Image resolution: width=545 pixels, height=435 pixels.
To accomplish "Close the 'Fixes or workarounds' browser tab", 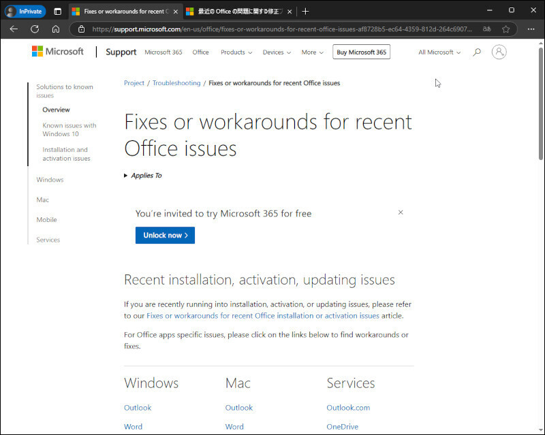I will pyautogui.click(x=176, y=12).
